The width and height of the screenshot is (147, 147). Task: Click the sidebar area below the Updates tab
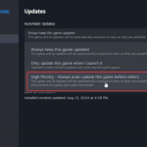(9, 93)
